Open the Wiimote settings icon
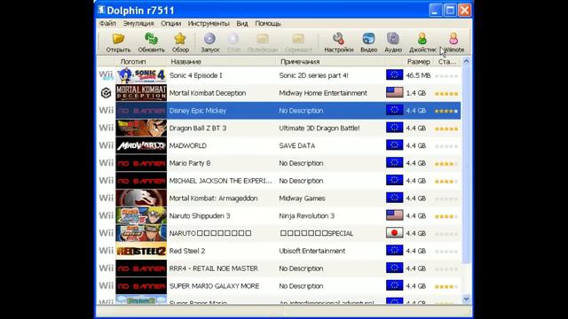The height and width of the screenshot is (319, 568). click(x=454, y=38)
